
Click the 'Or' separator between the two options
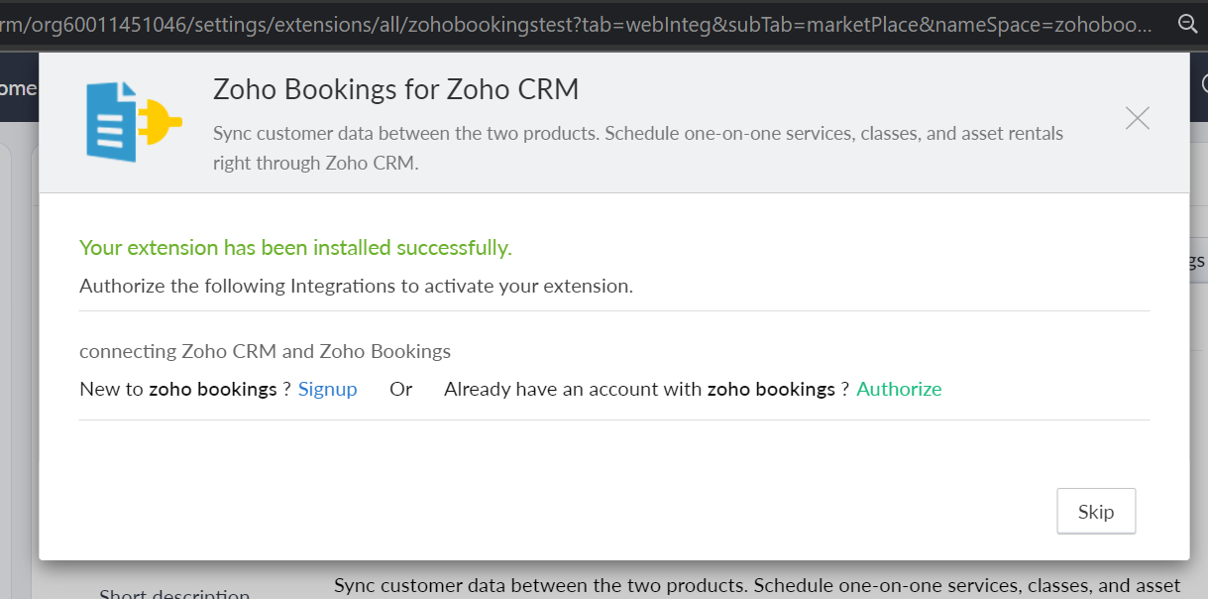pos(400,389)
